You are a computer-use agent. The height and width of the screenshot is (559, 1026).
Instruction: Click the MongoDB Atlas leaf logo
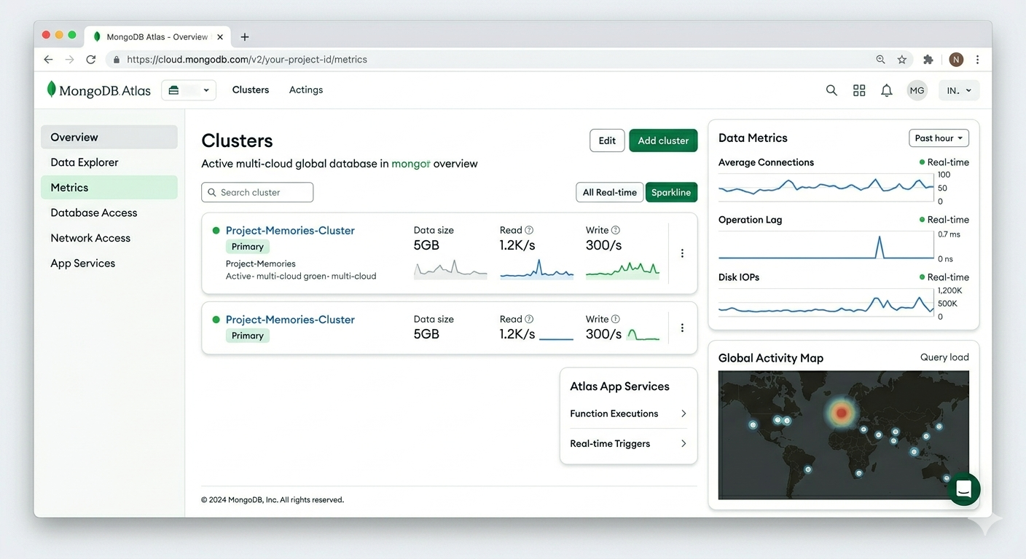[51, 90]
